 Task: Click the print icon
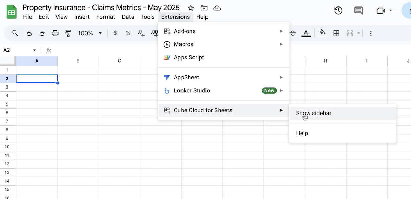point(55,33)
